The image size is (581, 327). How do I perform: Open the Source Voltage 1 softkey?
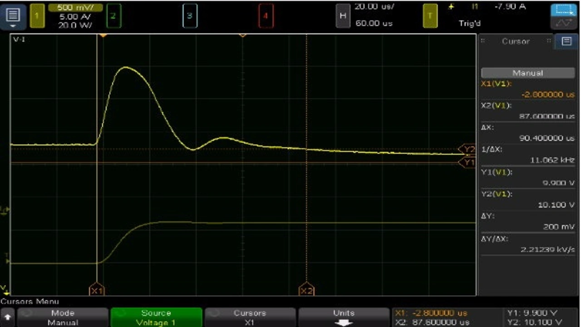pos(156,317)
